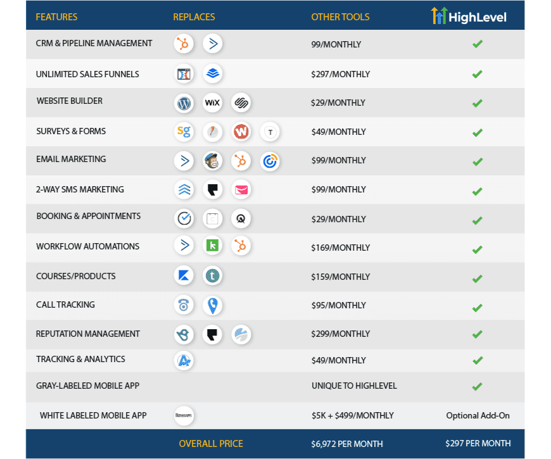Select the ActiveCampaign icon in Email Marketing row
Screen dimensions: 551x459
(x=184, y=161)
